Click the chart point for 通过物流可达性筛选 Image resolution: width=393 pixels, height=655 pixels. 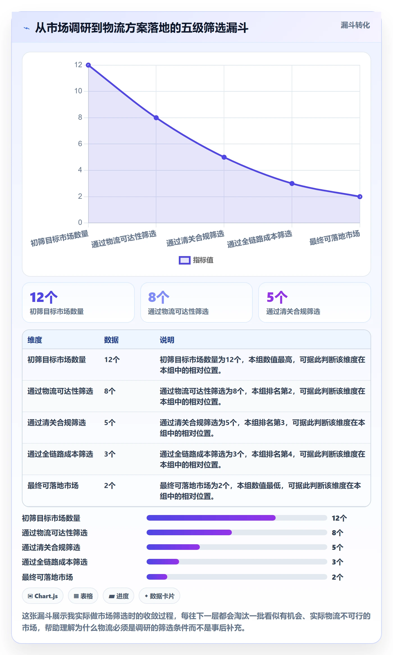coord(156,118)
